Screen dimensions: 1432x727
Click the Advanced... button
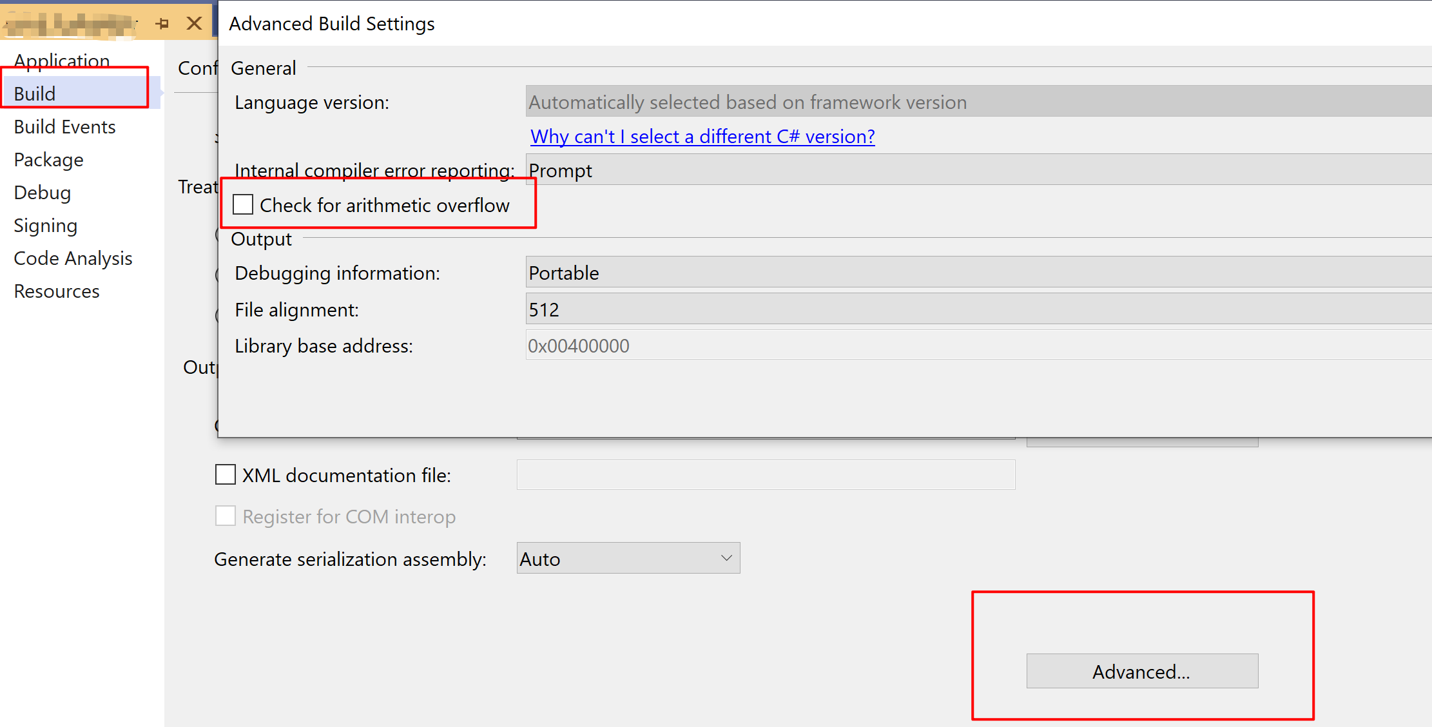(x=1141, y=672)
